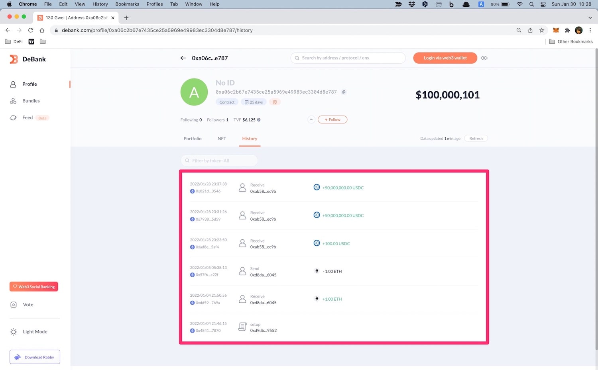Open the History menu in menu bar
Screen dimensions: 598x370
click(100, 4)
